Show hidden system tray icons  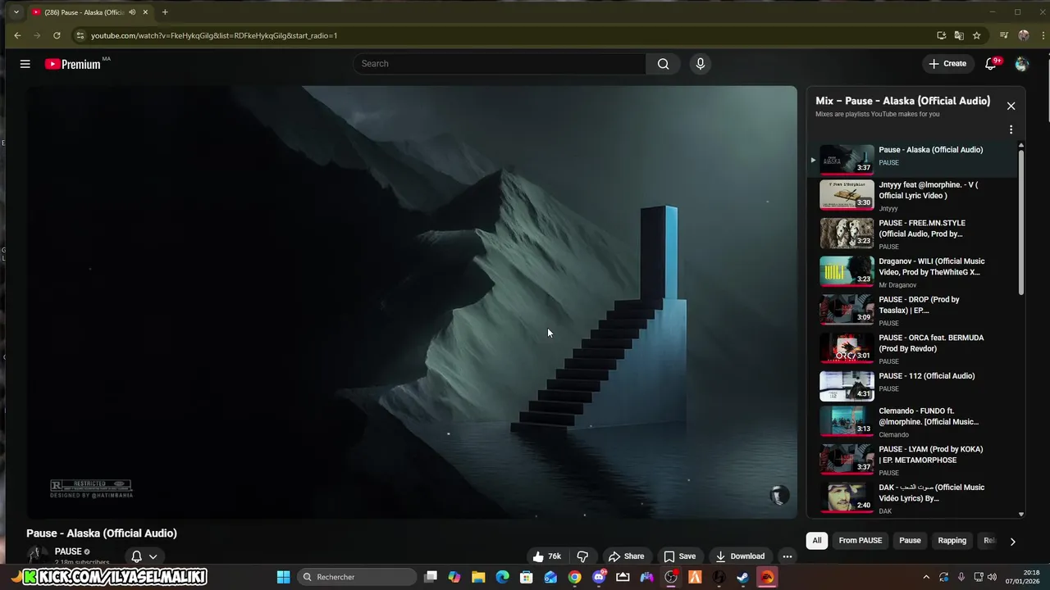926,577
